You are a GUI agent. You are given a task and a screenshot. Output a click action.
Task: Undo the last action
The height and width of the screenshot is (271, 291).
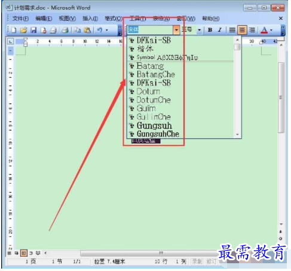tap(99, 30)
